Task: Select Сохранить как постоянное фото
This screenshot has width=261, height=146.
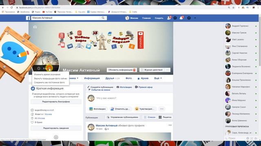Action: point(49,82)
